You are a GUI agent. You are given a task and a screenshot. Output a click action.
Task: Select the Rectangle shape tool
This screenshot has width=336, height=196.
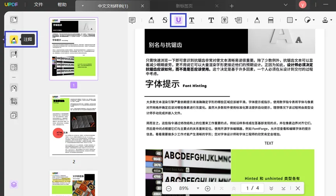pyautogui.click(x=290, y=20)
